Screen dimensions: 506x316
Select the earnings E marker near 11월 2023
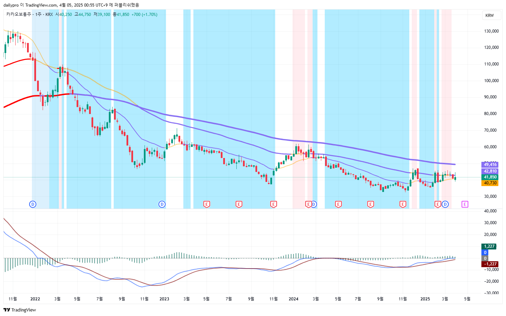tap(273, 204)
